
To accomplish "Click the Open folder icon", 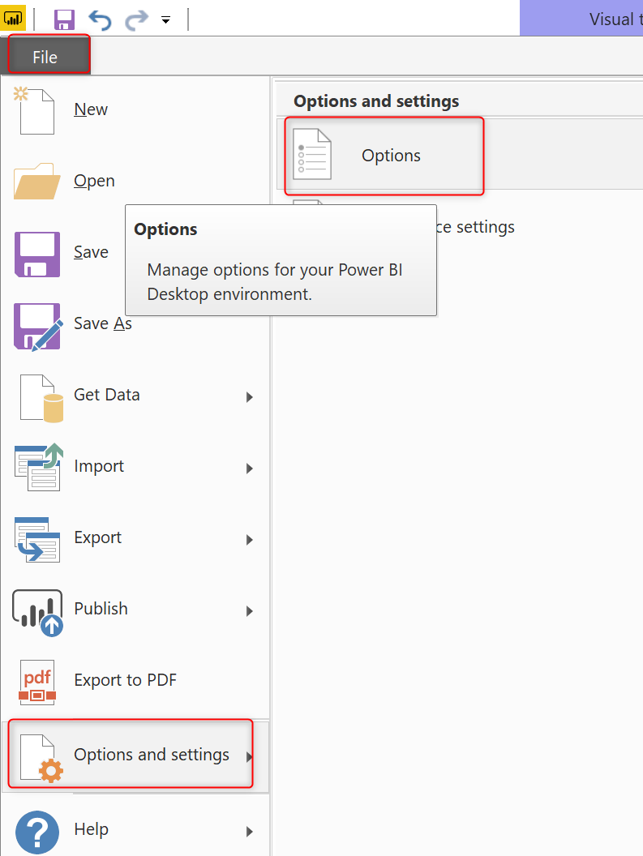I will tap(36, 181).
